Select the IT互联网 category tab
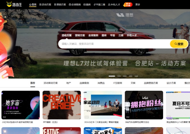 118,83
